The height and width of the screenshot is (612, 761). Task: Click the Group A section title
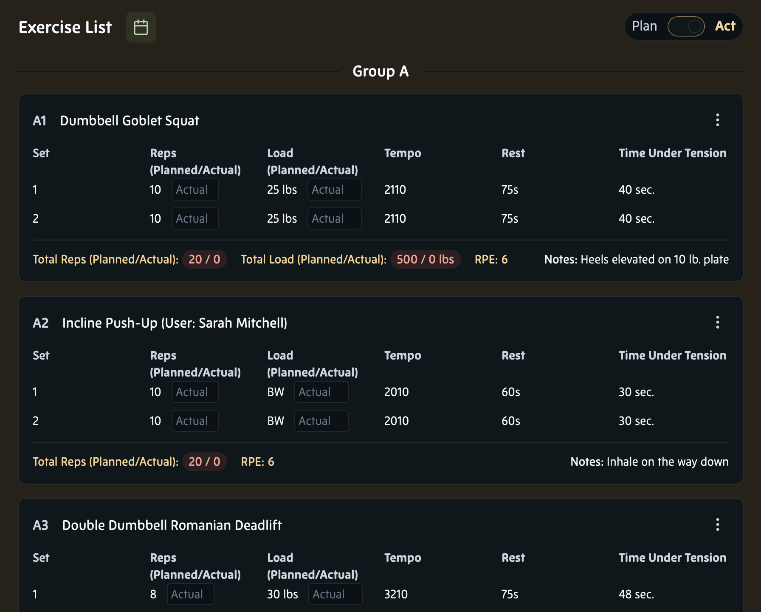tap(380, 71)
